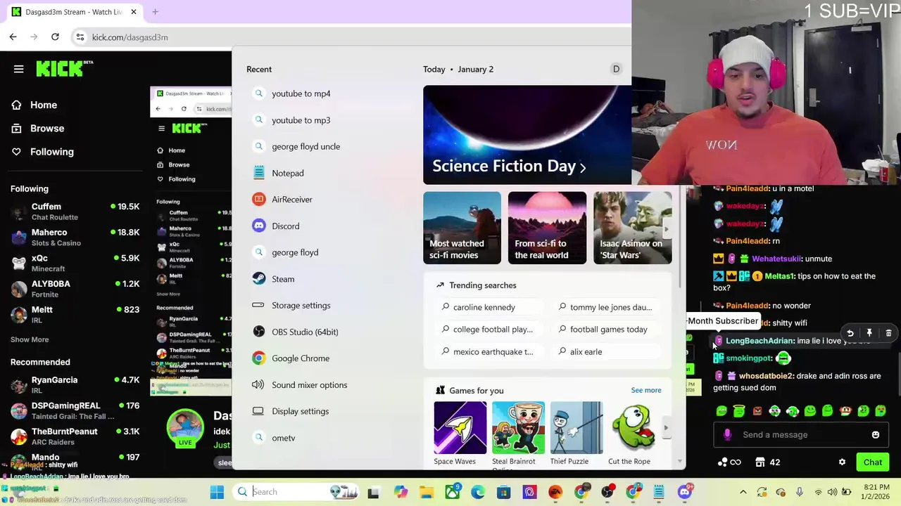Open chat settings gear
The width and height of the screenshot is (901, 506).
[842, 462]
